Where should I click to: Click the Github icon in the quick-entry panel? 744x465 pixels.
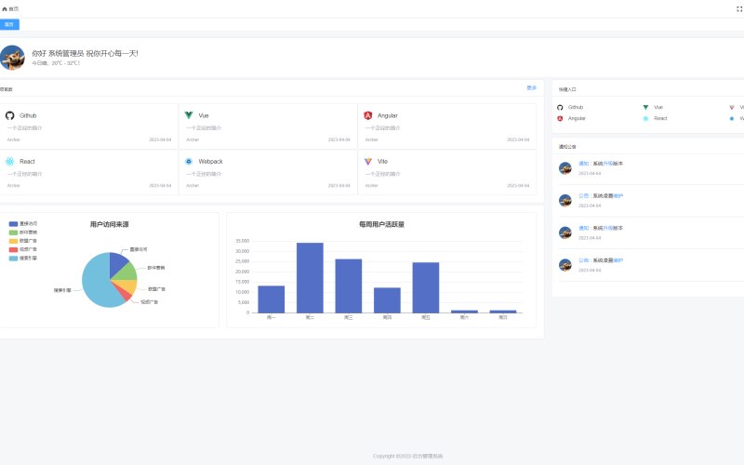[x=560, y=108]
